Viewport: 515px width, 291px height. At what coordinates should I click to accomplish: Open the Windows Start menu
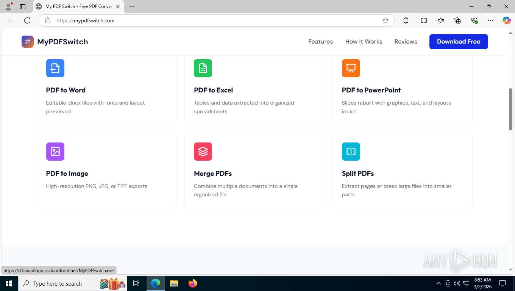9,283
